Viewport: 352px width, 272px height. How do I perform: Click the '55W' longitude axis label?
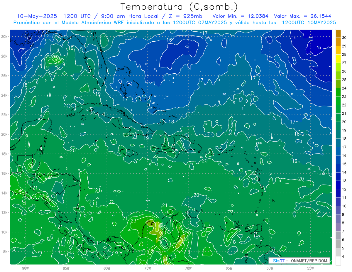click(311, 268)
